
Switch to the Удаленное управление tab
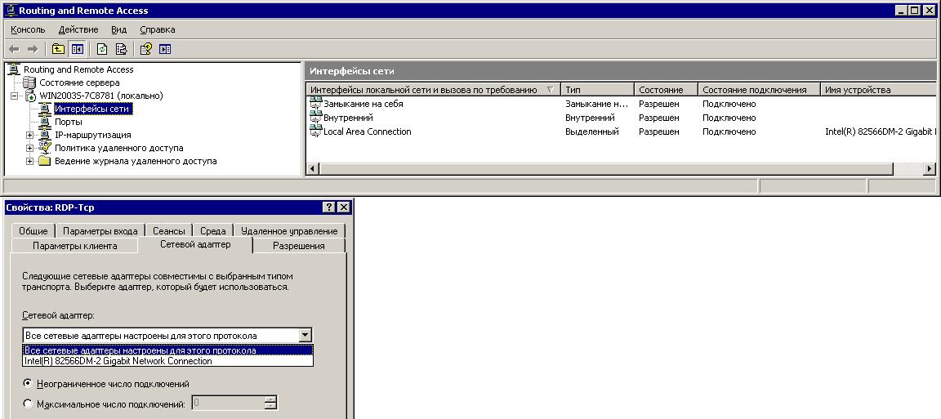[289, 230]
